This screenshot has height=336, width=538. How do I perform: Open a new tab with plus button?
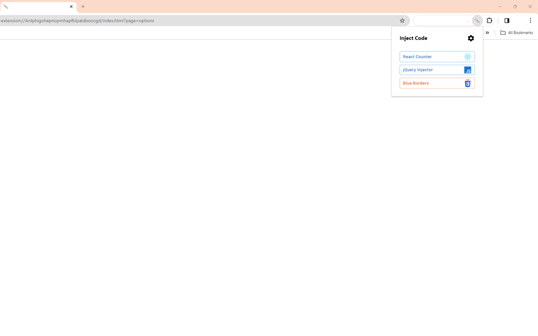pyautogui.click(x=83, y=7)
